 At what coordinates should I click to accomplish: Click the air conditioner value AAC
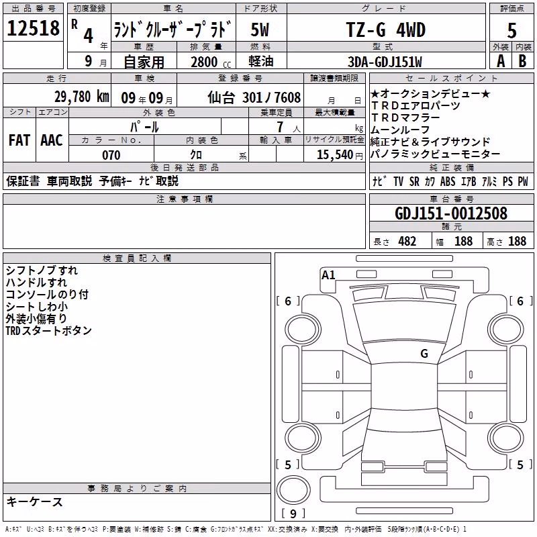click(52, 140)
